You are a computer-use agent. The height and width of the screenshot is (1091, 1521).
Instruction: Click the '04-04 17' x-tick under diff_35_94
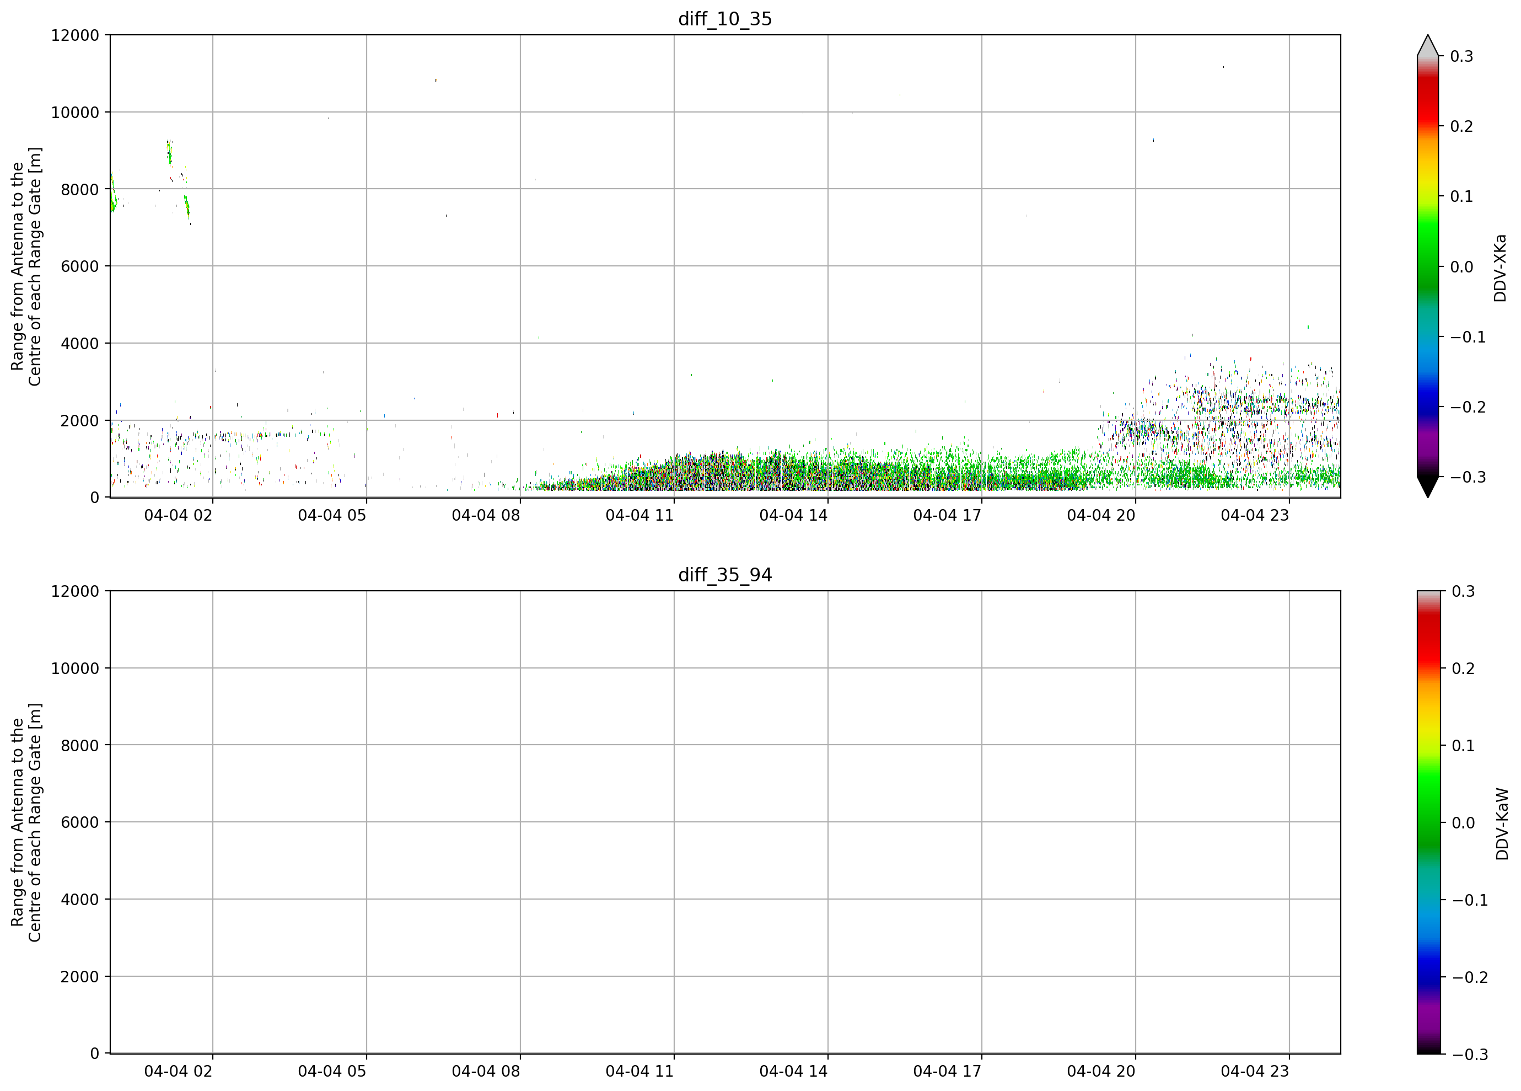click(x=948, y=1072)
